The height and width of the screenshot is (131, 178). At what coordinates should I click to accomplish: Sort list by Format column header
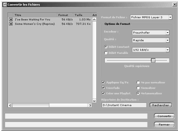65,15
